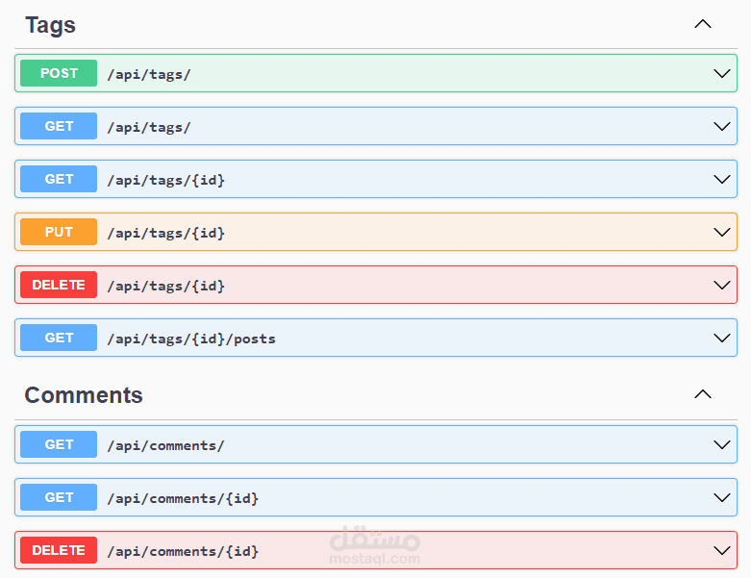Collapse the Tags section chevron
The image size is (751, 578).
point(703,24)
